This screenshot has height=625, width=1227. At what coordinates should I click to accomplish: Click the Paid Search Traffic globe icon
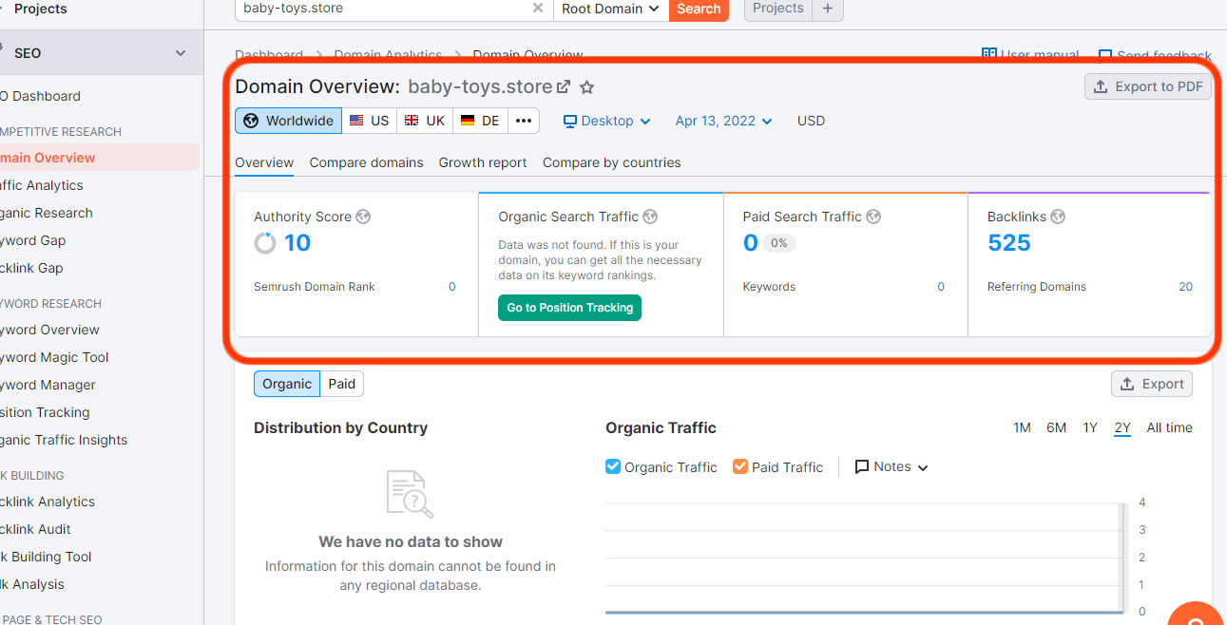pyautogui.click(x=873, y=217)
